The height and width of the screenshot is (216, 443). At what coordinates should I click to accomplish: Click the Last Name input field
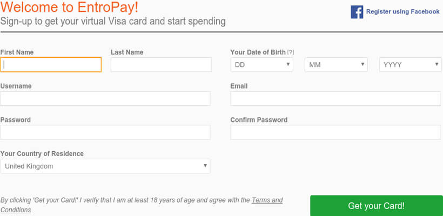pyautogui.click(x=161, y=65)
